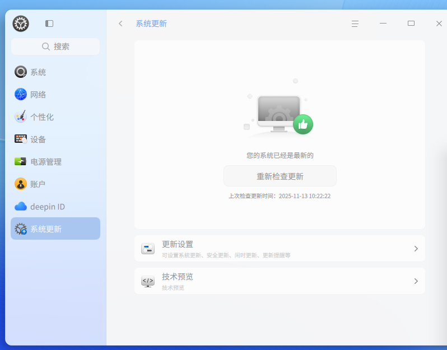Open the 更新设置 row switch icon
This screenshot has width=447, height=350.
point(148,249)
